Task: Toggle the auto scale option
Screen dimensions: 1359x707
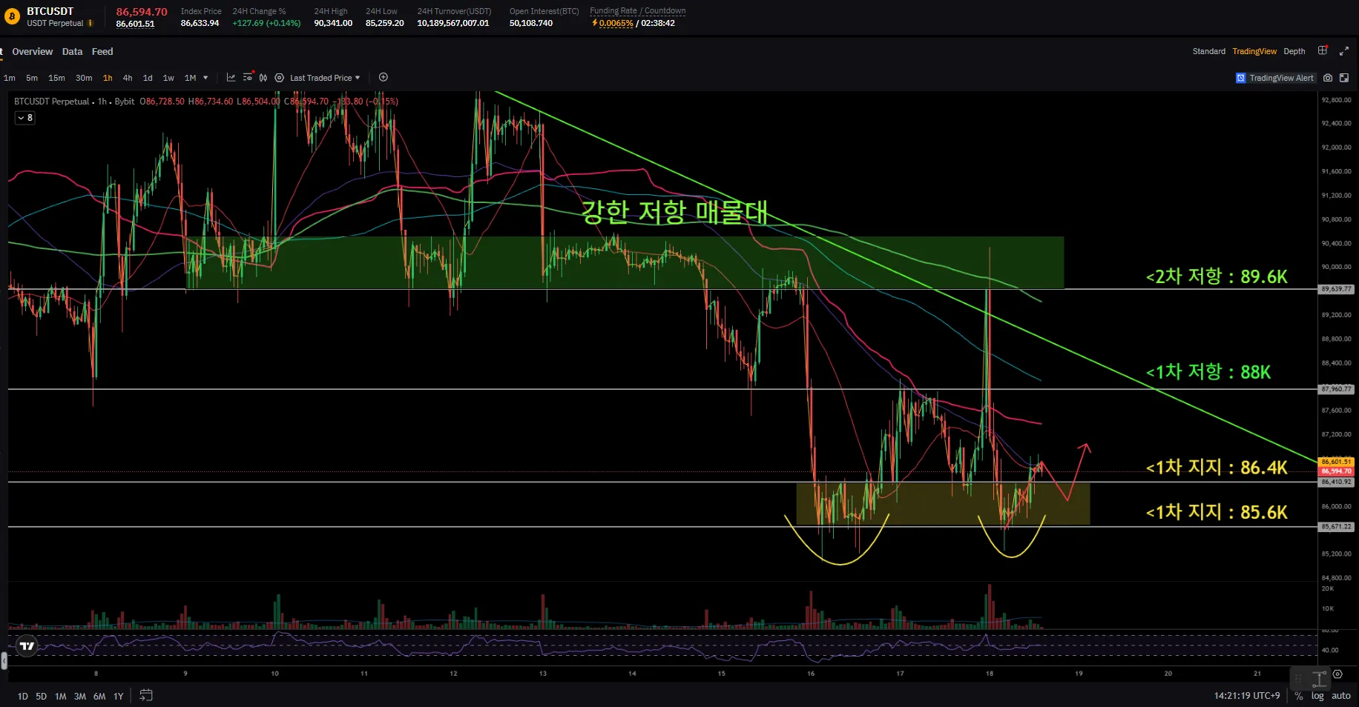Action: pyautogui.click(x=1340, y=696)
